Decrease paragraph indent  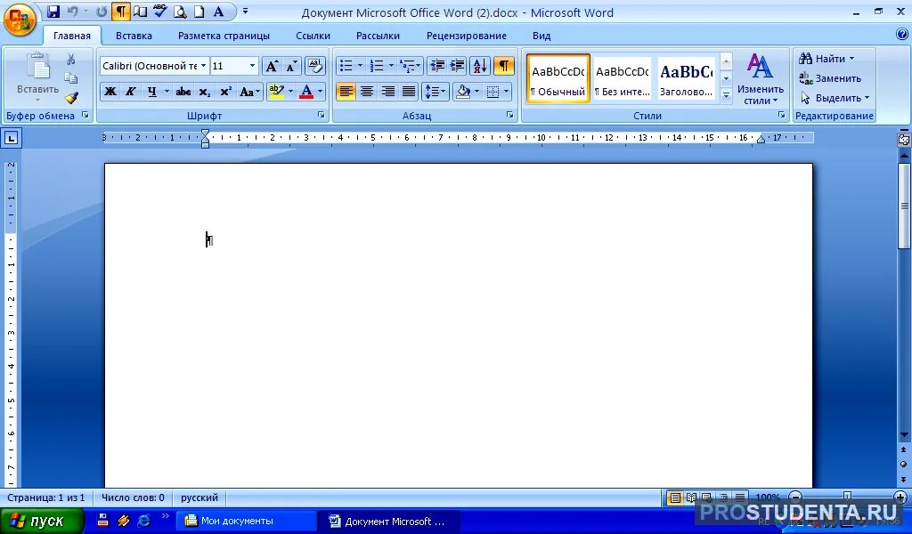click(x=436, y=66)
